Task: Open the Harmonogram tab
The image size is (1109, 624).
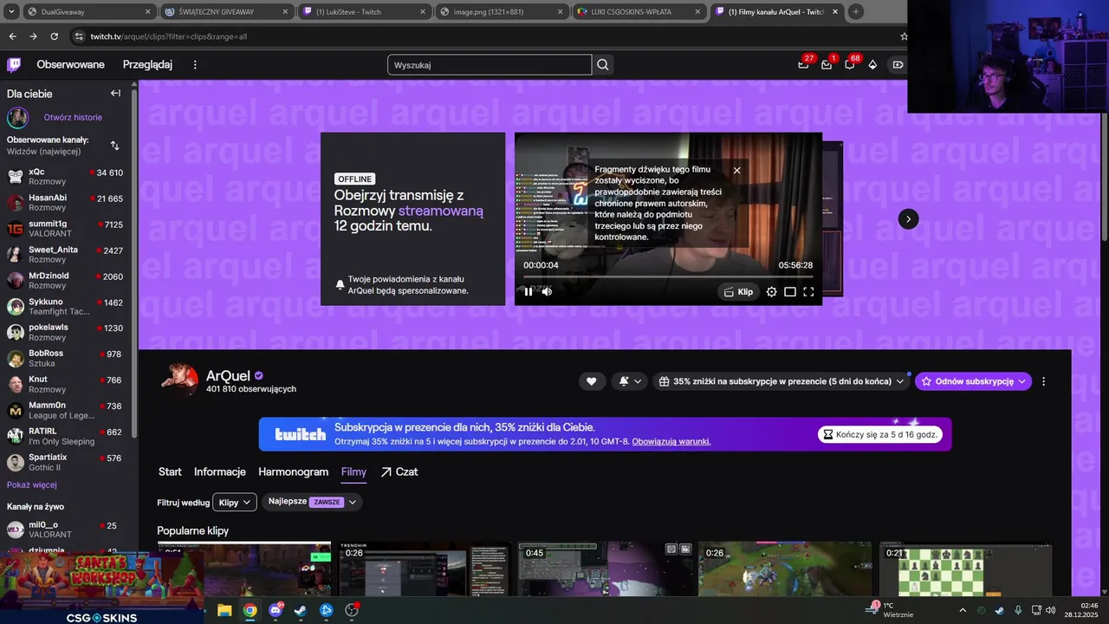Action: tap(293, 472)
